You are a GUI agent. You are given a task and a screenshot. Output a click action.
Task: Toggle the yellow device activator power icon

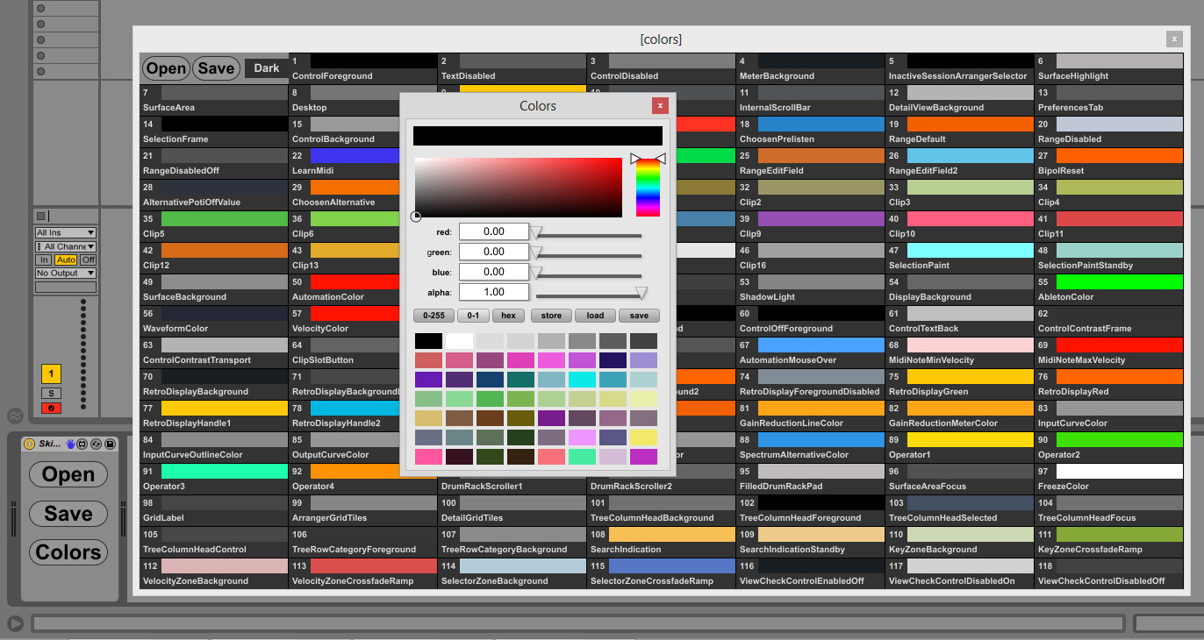(29, 444)
